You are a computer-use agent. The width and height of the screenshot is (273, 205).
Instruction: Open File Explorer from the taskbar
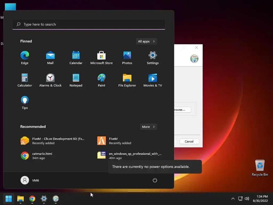[20, 198]
